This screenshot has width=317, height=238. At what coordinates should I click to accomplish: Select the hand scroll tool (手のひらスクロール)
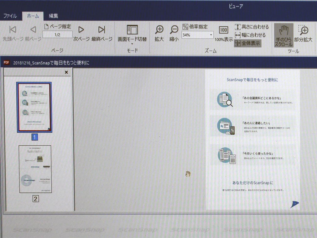pos(284,35)
